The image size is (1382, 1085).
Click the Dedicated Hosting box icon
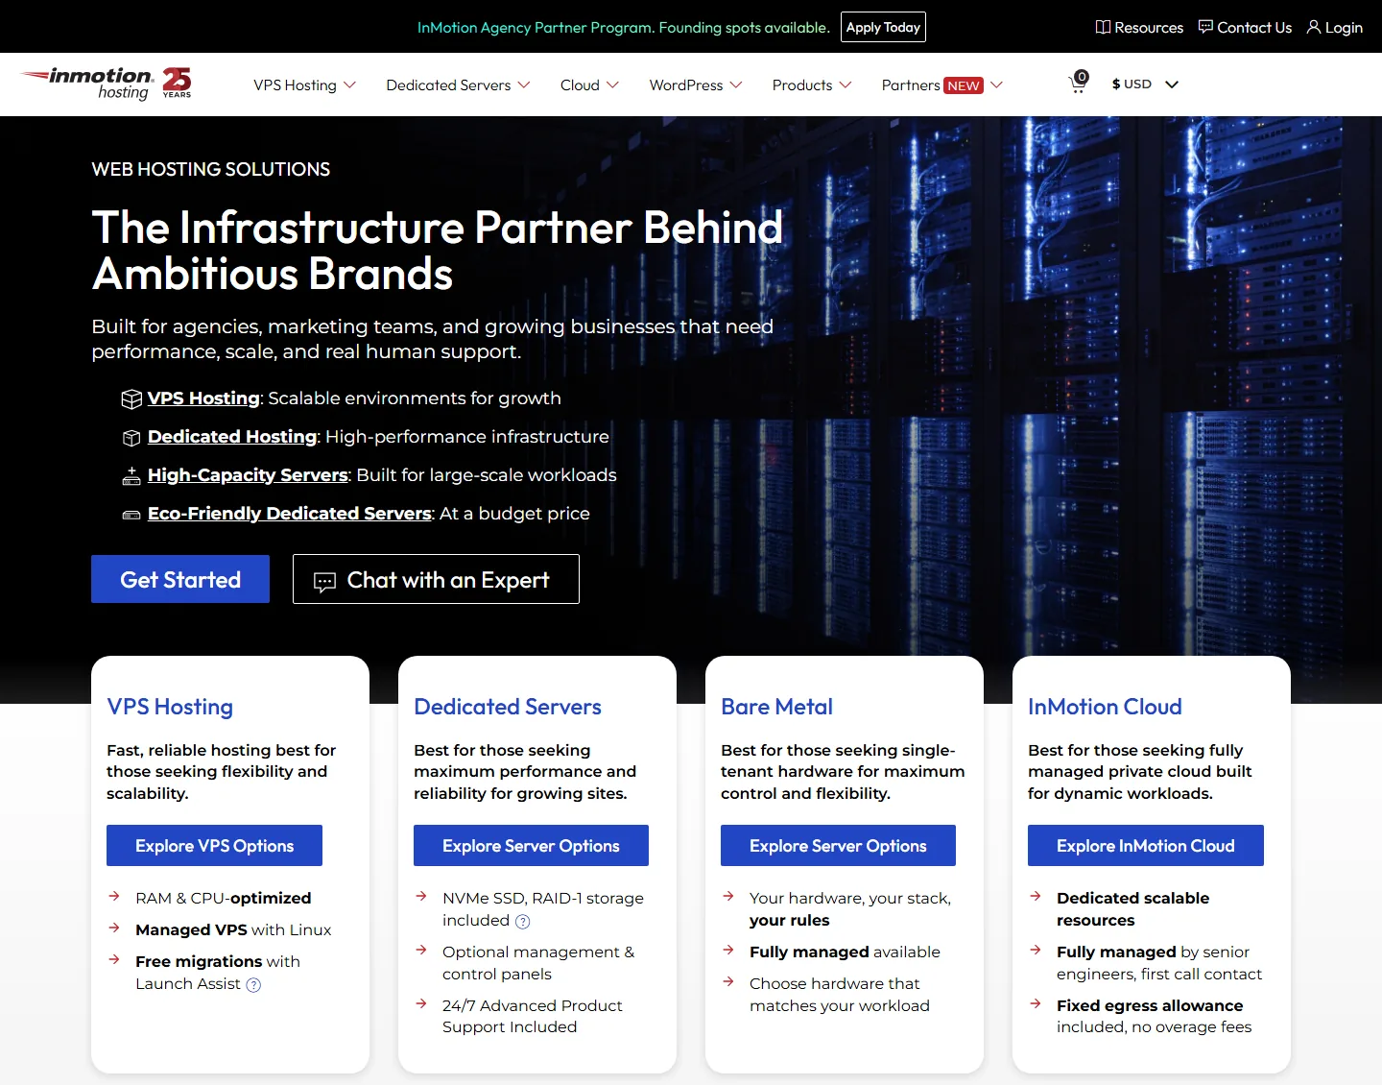pyautogui.click(x=131, y=438)
